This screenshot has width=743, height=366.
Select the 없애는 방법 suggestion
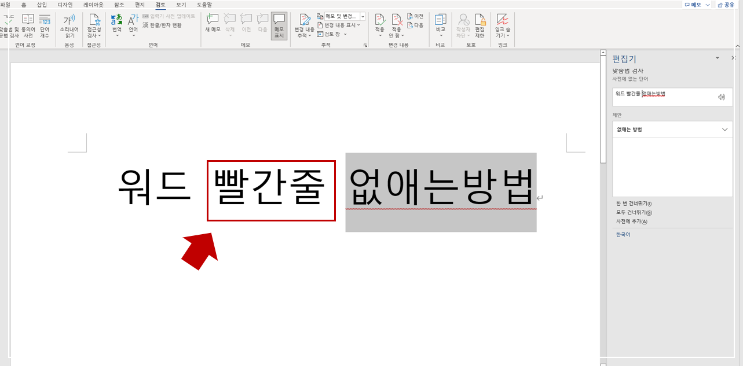click(672, 130)
